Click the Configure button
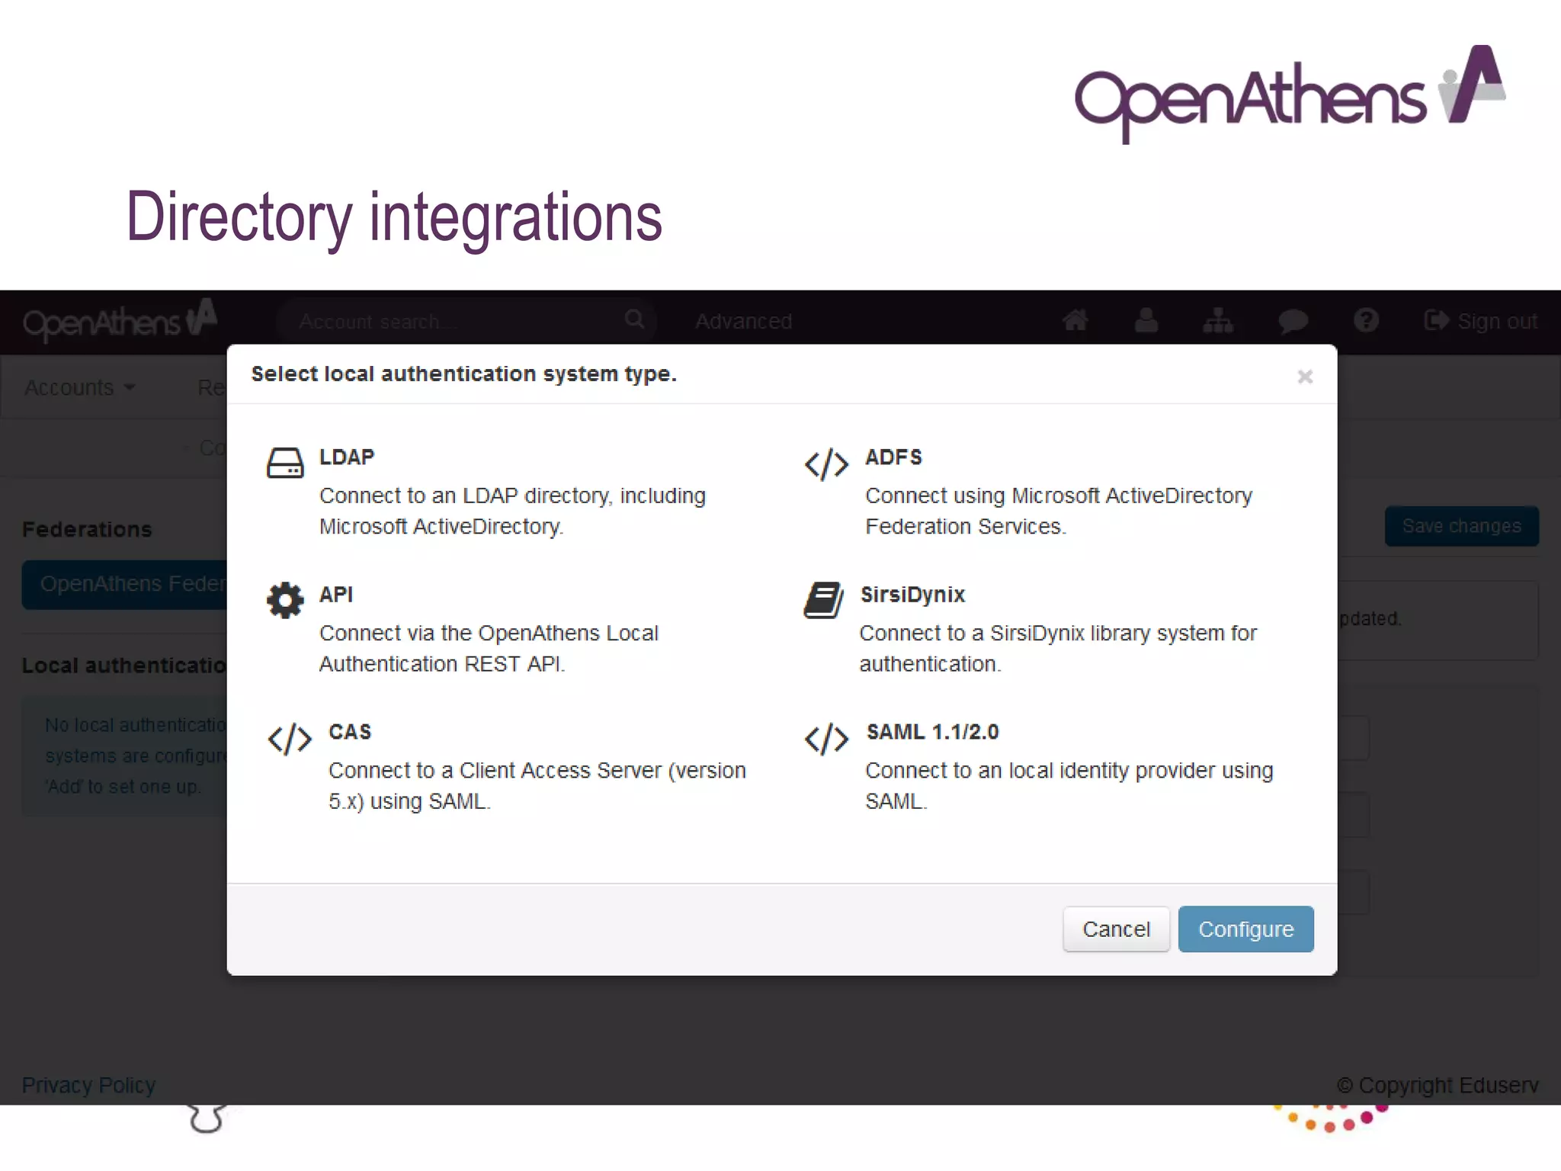1561x1171 pixels. click(x=1246, y=929)
